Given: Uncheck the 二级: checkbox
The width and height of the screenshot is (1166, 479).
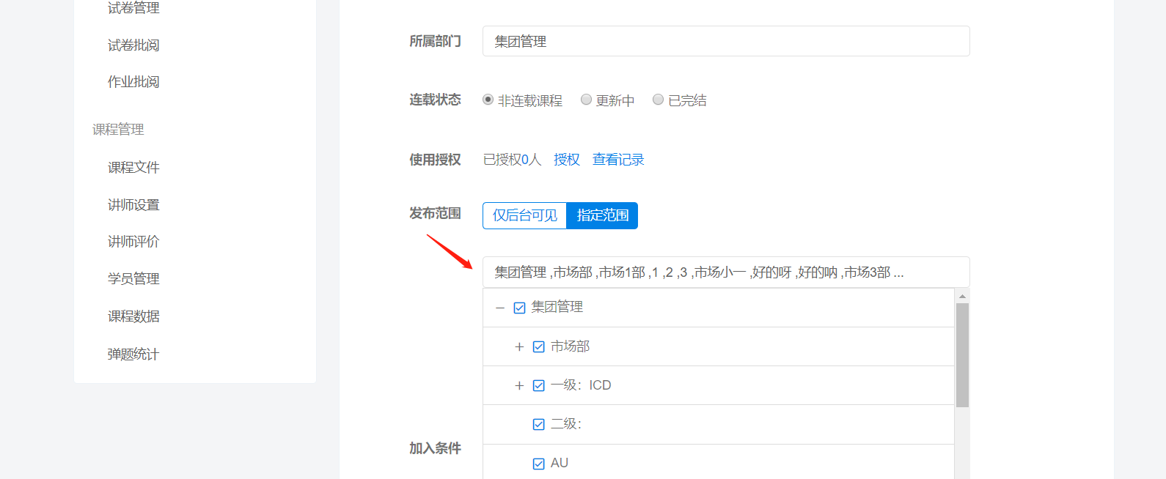Looking at the screenshot, I should coord(539,424).
